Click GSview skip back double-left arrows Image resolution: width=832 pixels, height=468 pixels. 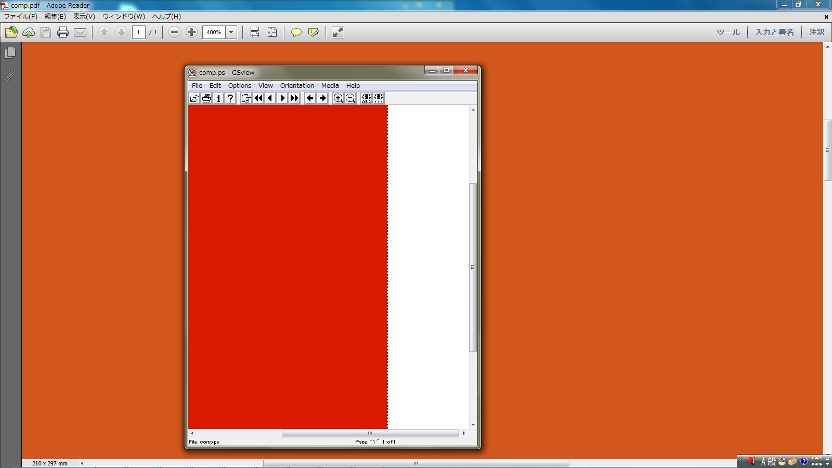coord(258,98)
